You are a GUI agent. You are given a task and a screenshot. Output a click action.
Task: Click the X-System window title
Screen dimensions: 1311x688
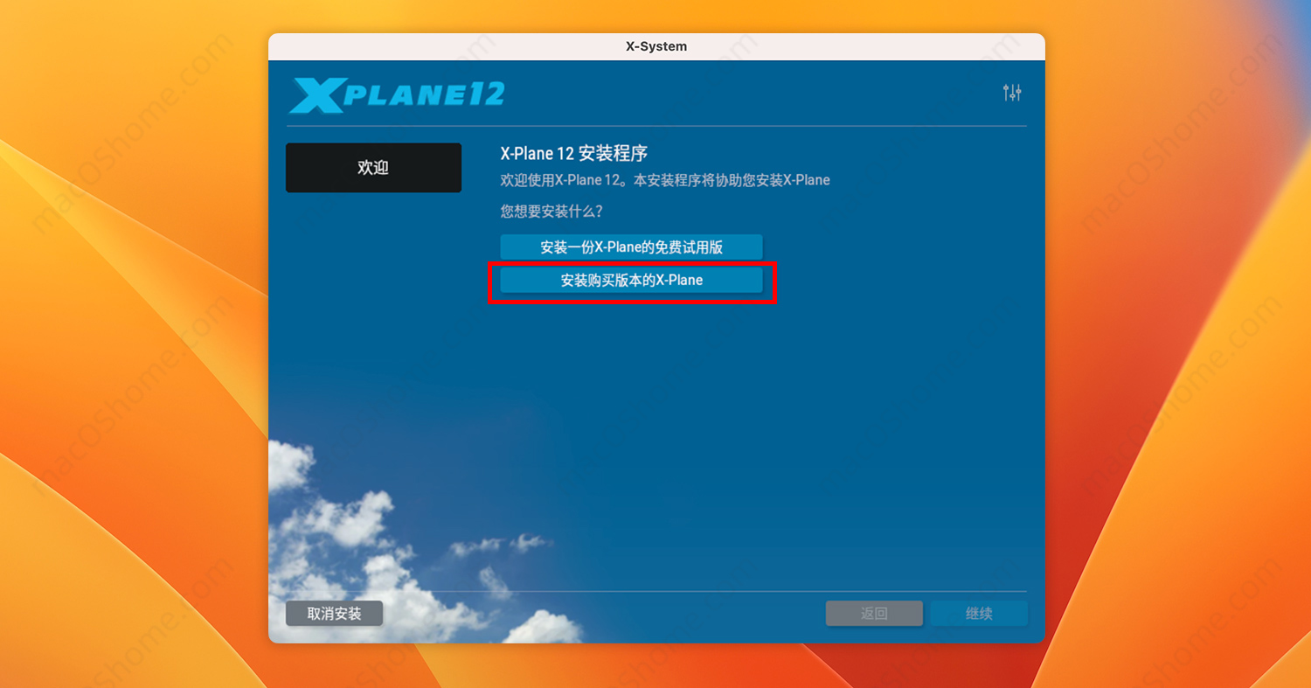point(656,46)
